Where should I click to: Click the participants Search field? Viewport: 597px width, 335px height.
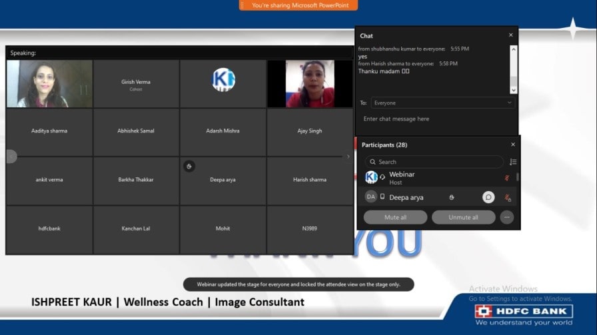point(434,162)
